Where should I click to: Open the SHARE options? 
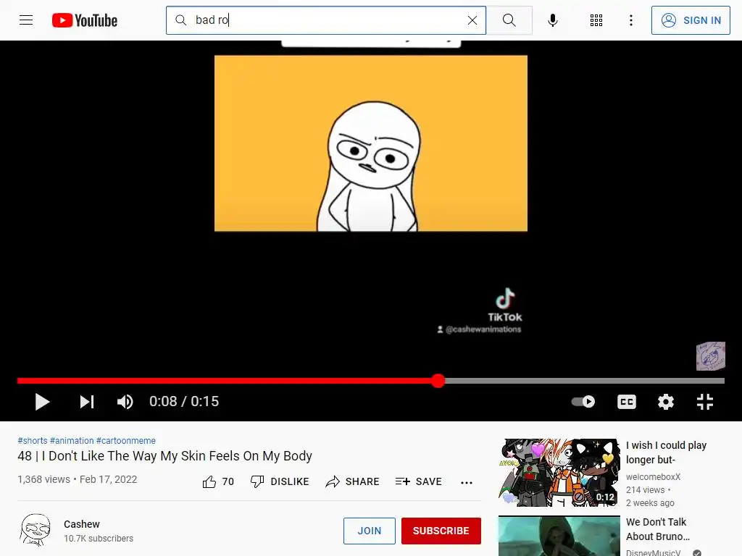(x=353, y=481)
